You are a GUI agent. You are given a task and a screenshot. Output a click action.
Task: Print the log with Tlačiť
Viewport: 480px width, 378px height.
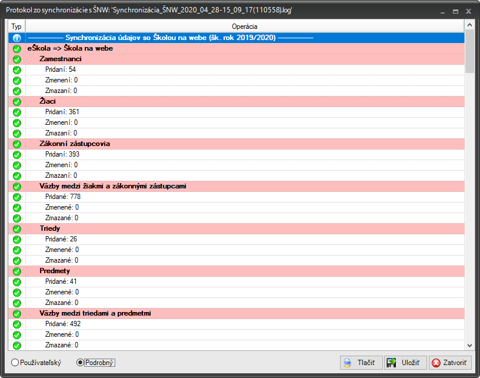(x=361, y=363)
